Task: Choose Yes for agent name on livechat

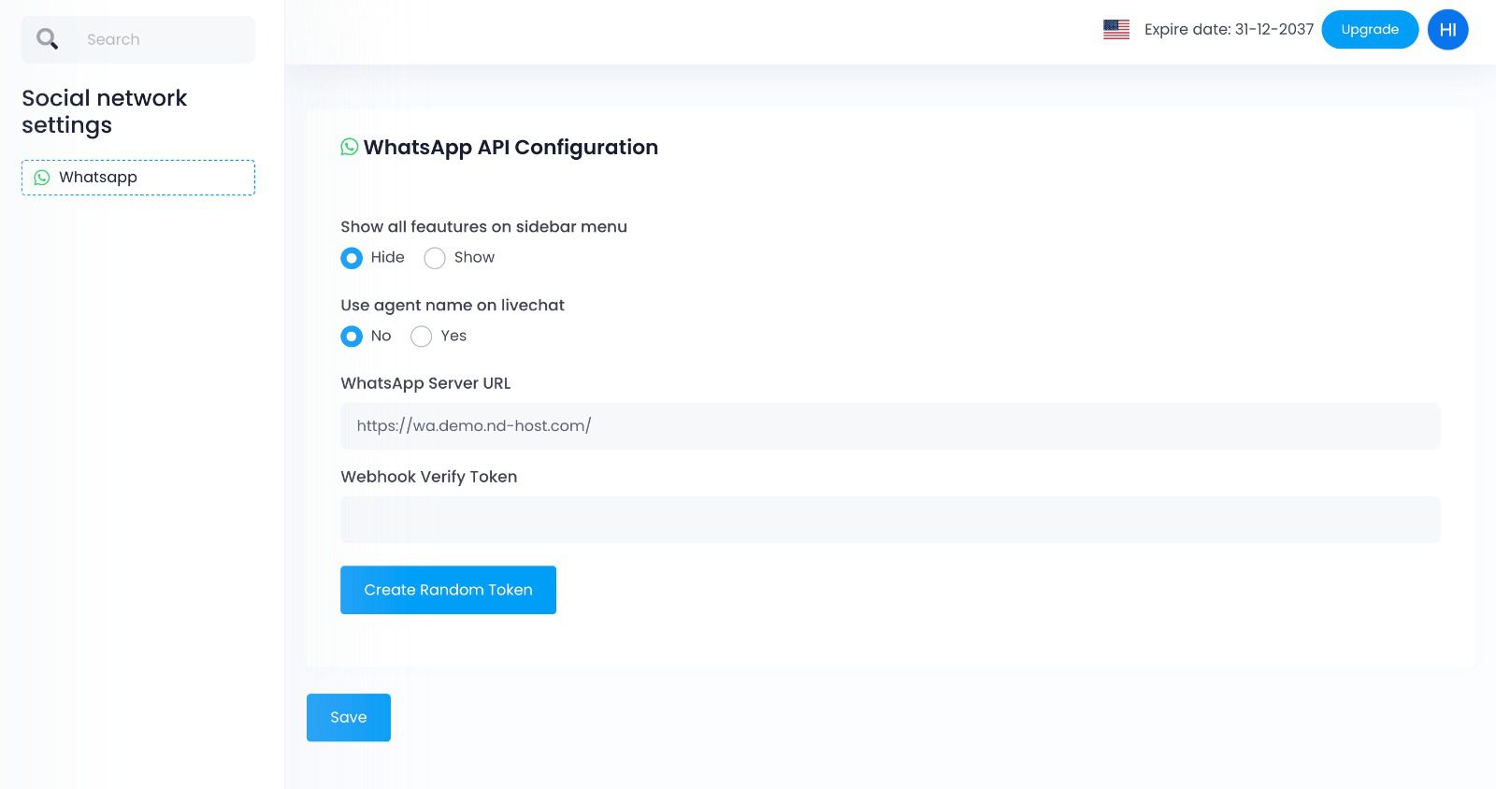Action: tap(422, 337)
